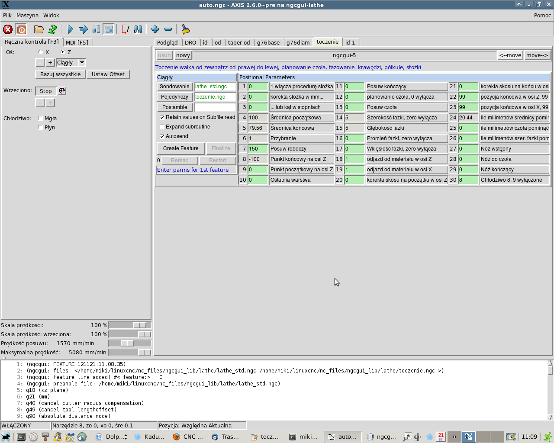Toggle machine power button
Image resolution: width=554 pixels, height=443 pixels.
[x=21, y=29]
